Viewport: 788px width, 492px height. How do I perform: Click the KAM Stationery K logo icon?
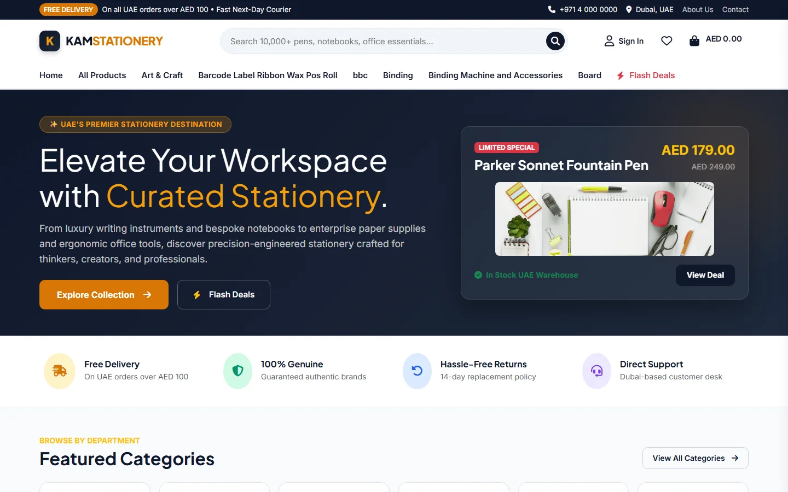point(50,41)
